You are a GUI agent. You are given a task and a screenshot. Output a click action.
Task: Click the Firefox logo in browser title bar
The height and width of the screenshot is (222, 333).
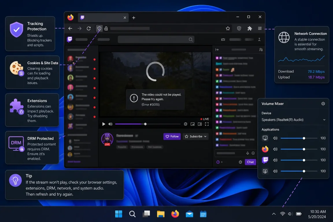[71, 17]
